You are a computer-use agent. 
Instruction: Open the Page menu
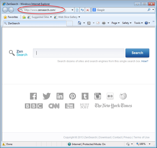116,23
